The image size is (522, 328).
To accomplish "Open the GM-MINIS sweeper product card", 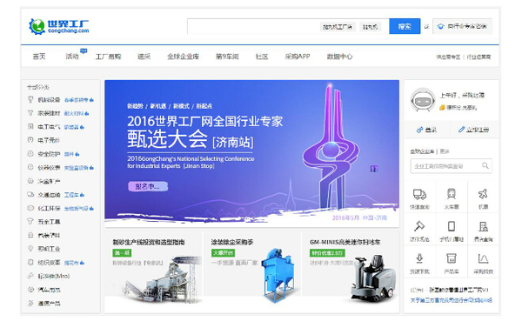I will (x=351, y=271).
